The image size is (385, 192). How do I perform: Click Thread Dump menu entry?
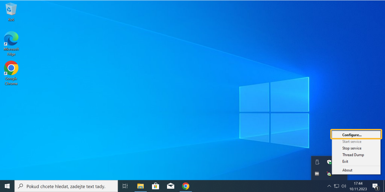(x=353, y=155)
